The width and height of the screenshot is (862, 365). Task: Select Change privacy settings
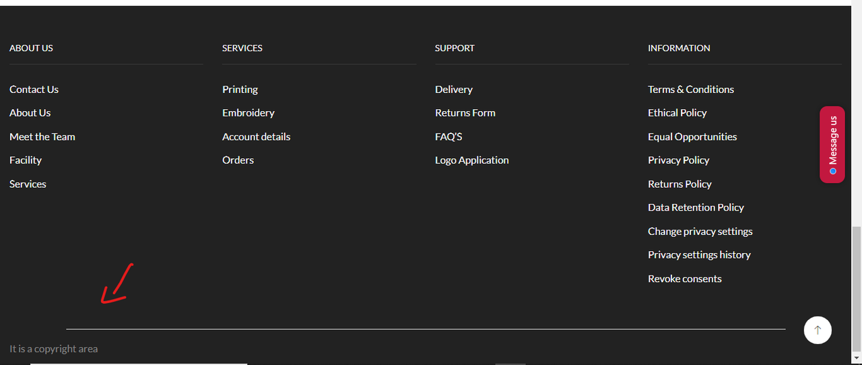(x=700, y=231)
